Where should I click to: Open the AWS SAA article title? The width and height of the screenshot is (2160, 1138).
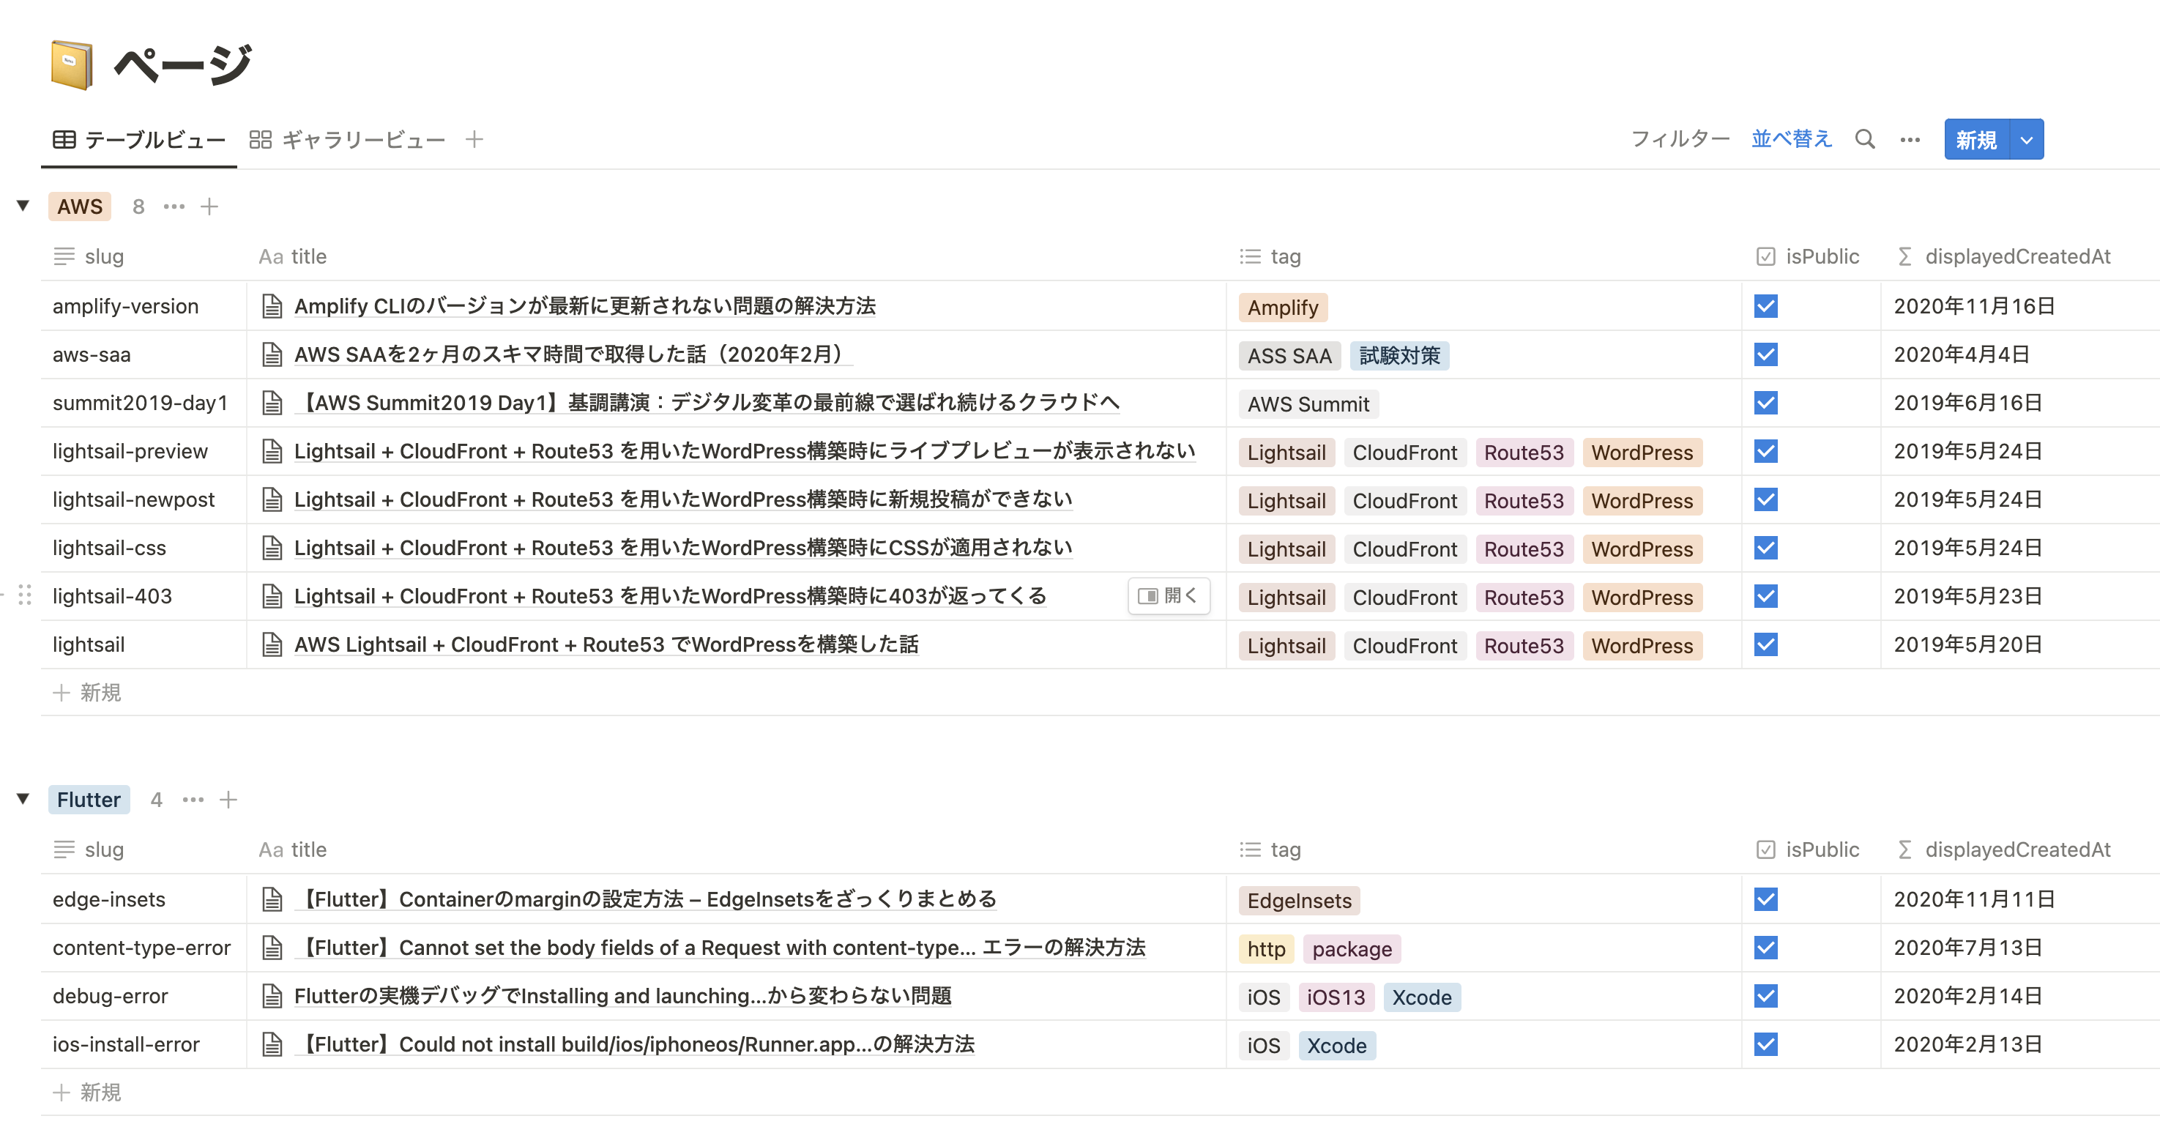pos(573,354)
